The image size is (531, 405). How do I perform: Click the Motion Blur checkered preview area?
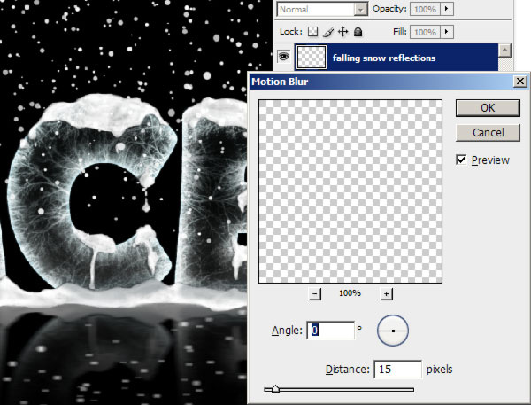tap(350, 190)
